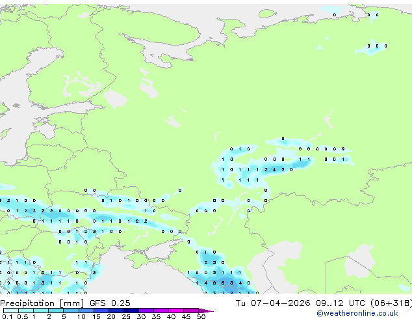
Task: Click the 0.5–1 mm legend color box
Action: point(26,311)
